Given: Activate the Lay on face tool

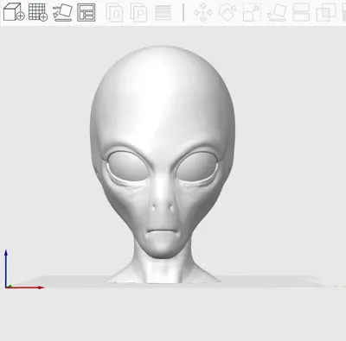Looking at the screenshot, I should pyautogui.click(x=277, y=12).
